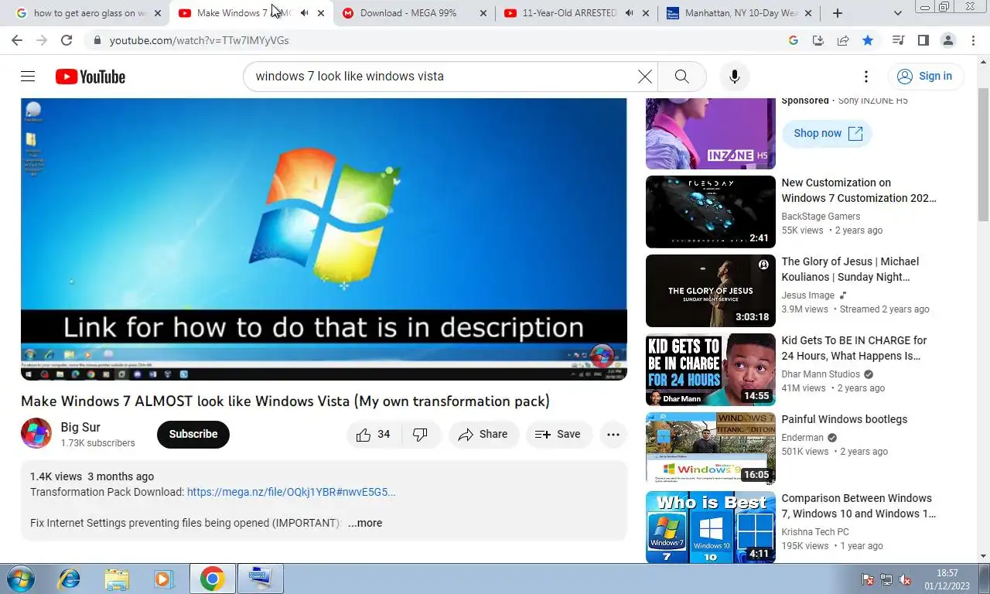Open the media control icon in toolbar
This screenshot has height=594, width=990.
(x=898, y=40)
